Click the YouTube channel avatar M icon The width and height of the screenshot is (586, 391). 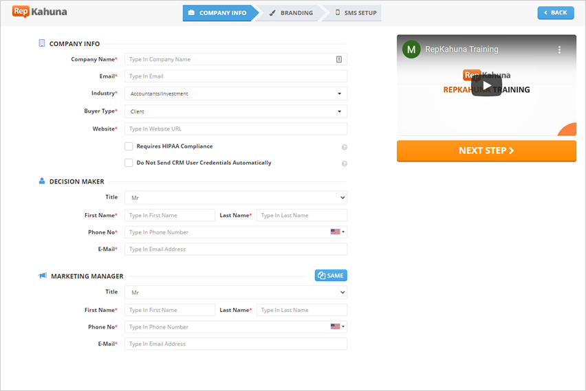point(411,49)
